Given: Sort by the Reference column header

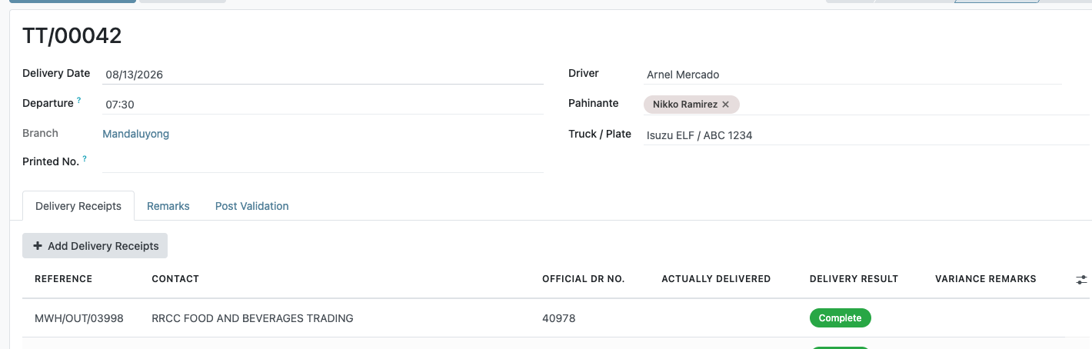Looking at the screenshot, I should click(x=64, y=279).
